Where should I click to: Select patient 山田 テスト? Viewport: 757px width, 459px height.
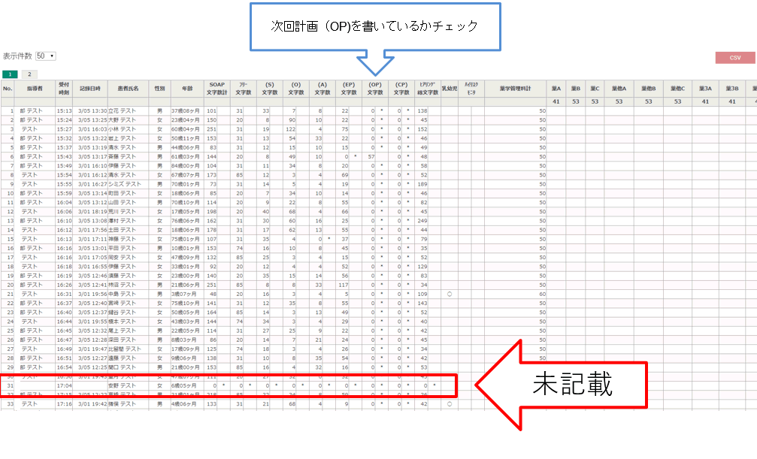pyautogui.click(x=122, y=202)
